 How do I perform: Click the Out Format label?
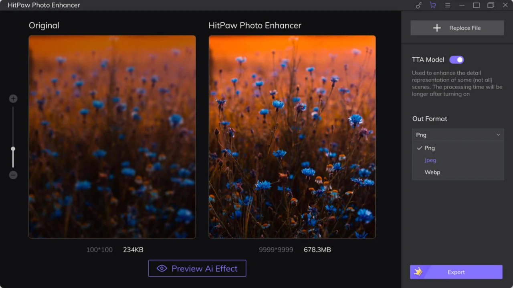pos(430,119)
